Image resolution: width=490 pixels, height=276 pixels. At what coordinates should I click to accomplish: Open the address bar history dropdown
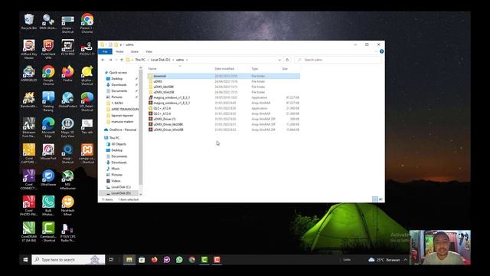[x=279, y=60]
